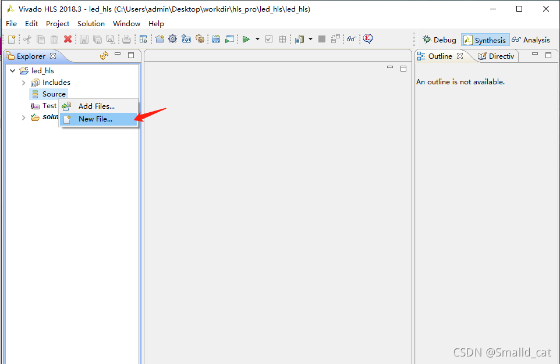Open the Help menu

(156, 24)
